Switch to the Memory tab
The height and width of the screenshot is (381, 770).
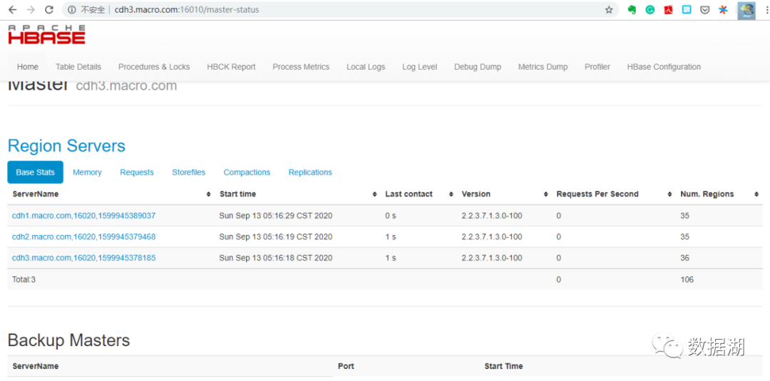87,172
